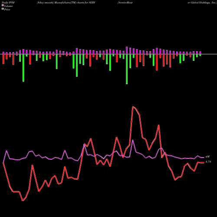Select the Price legend label
Image resolution: width=217 pixels, height=217 pixels.
pos(7,10)
